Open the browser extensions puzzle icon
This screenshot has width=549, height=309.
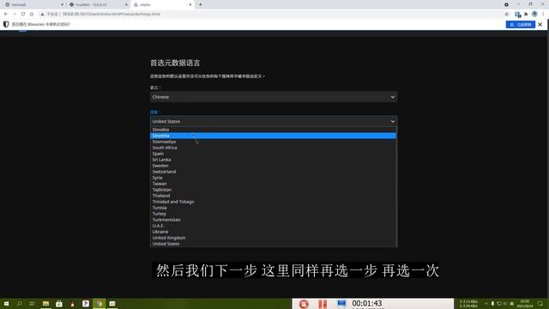point(526,14)
